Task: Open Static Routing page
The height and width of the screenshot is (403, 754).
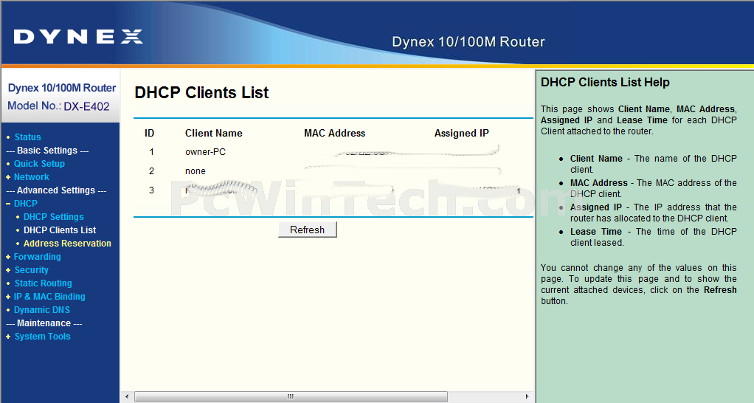Action: click(x=43, y=283)
